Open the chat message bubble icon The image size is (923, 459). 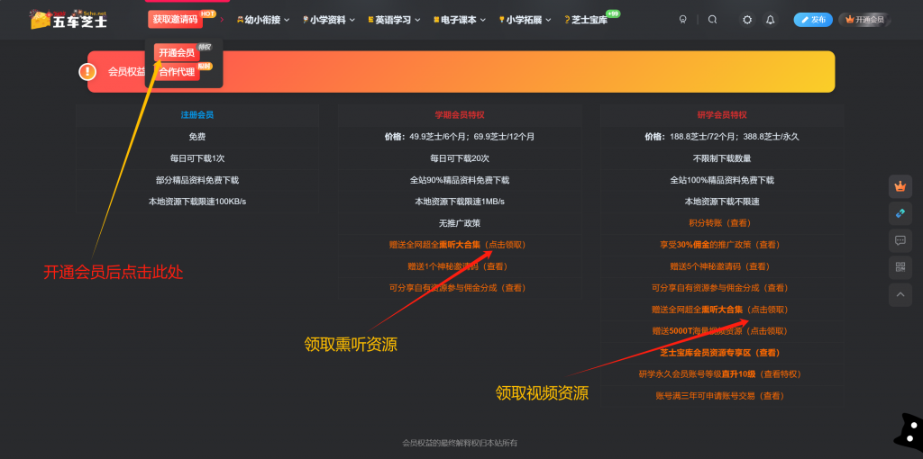tap(899, 240)
